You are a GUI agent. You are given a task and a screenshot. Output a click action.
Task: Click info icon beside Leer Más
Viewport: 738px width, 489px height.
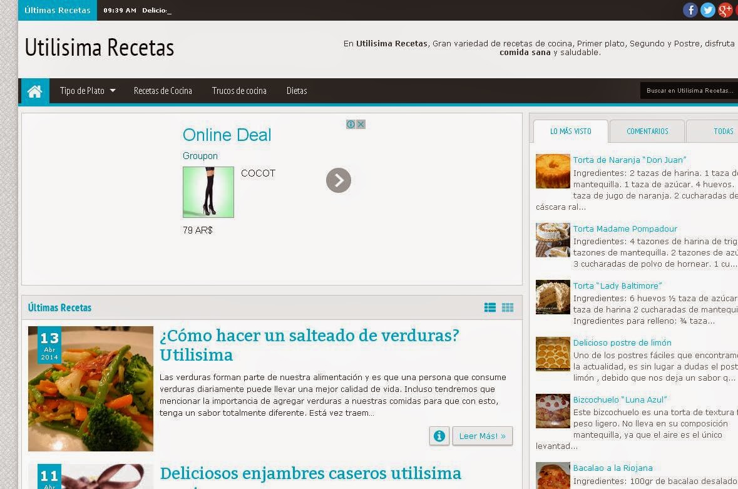[439, 436]
